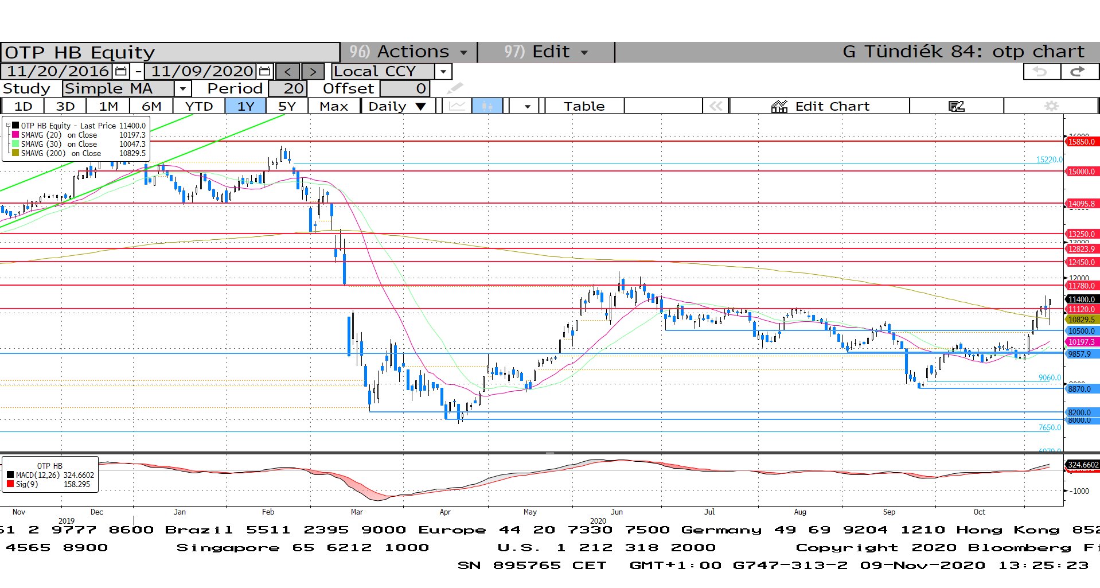This screenshot has height=588, width=1100.
Task: Click the 10197.3 SMAVG 20 axis label
Action: click(x=1082, y=342)
